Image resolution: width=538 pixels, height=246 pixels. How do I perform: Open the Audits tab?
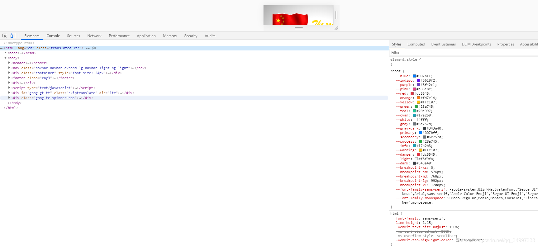tap(210, 36)
